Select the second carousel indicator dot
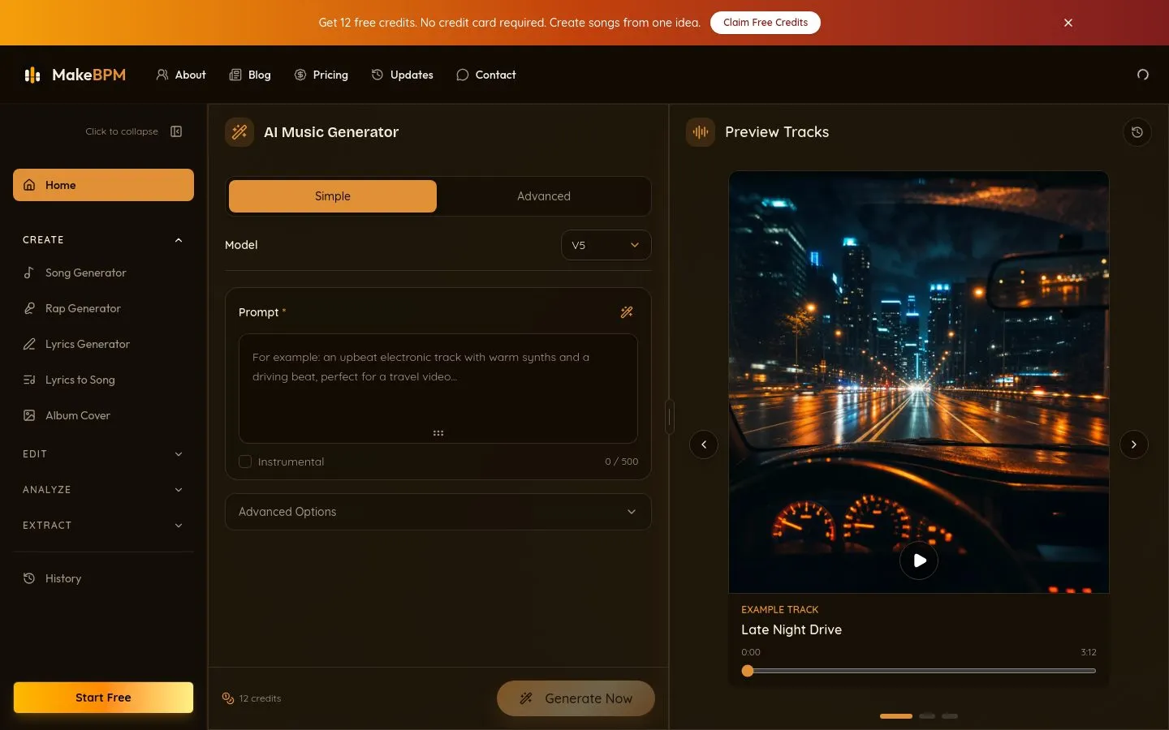 click(927, 716)
